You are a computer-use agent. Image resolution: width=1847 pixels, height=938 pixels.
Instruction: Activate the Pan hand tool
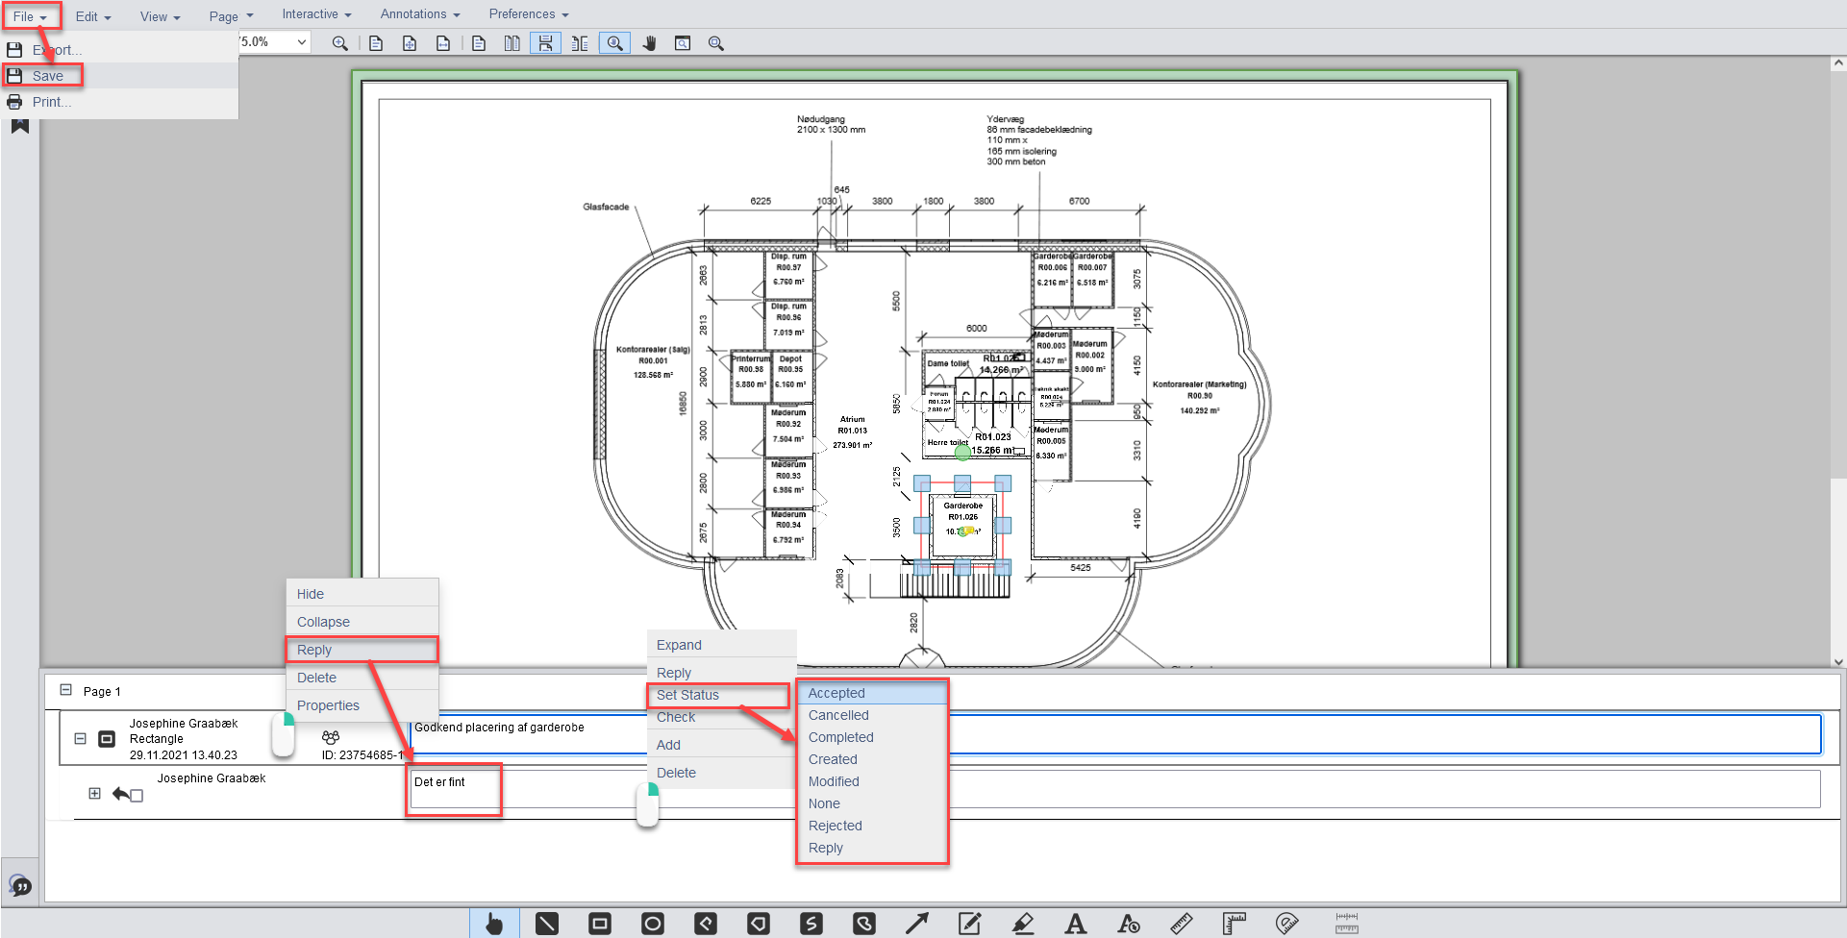click(x=649, y=43)
